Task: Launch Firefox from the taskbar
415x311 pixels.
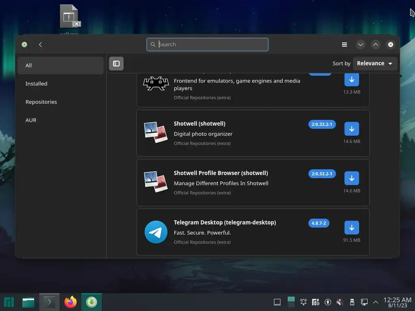Action: [71, 302]
